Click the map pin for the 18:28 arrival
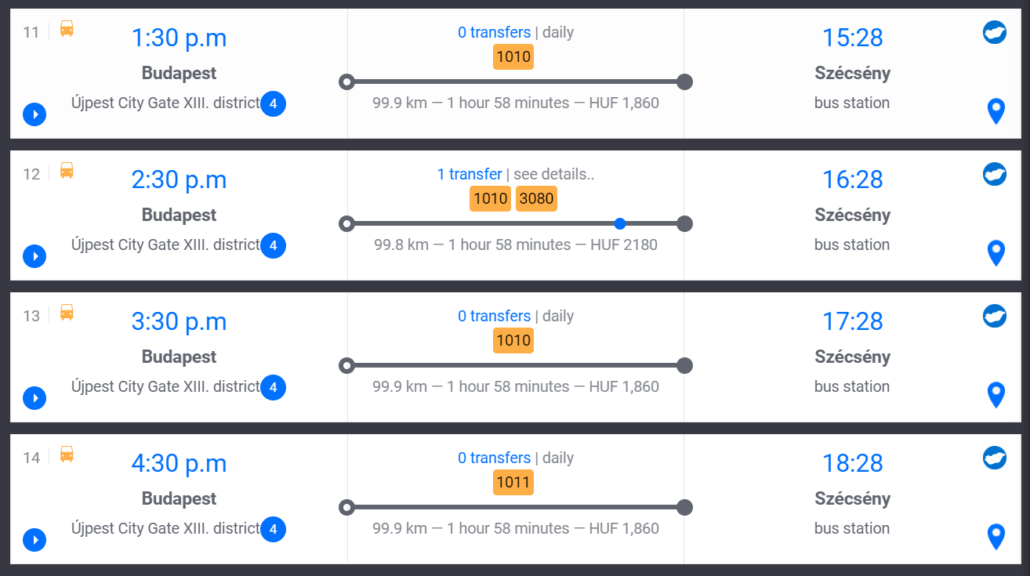This screenshot has width=1030, height=576. (996, 537)
